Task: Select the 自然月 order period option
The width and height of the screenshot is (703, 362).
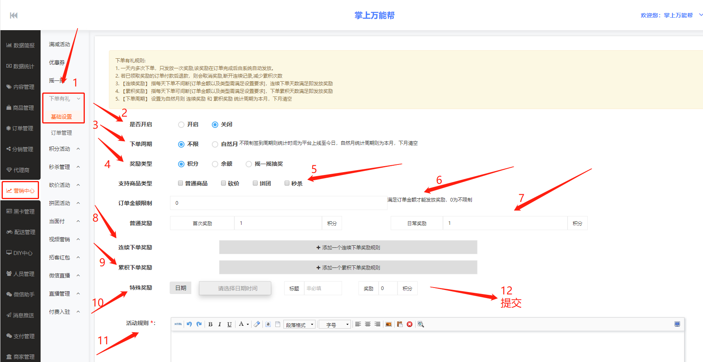Action: coord(215,144)
